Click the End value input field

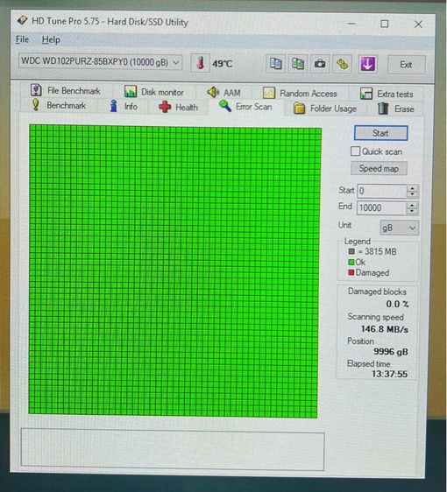click(381, 207)
